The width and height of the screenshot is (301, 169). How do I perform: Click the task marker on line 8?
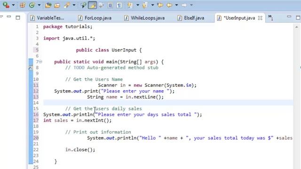[31, 68]
